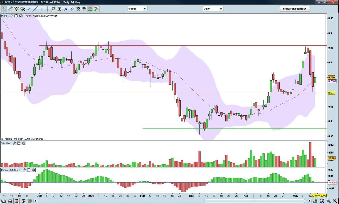Close the Price panel
This screenshot has width=339, height=204.
coord(21,16)
